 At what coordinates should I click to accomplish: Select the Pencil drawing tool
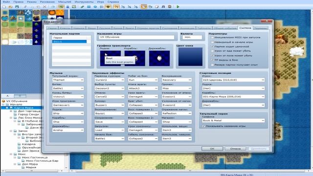82,7
